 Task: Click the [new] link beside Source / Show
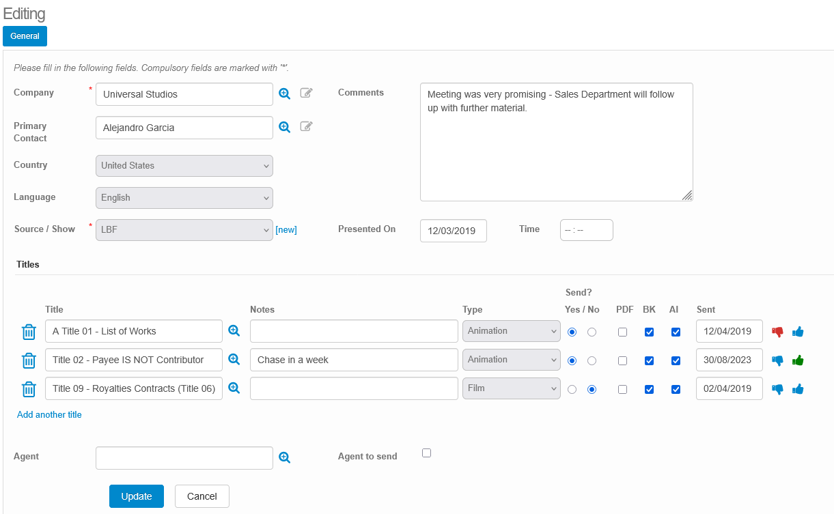tap(286, 230)
